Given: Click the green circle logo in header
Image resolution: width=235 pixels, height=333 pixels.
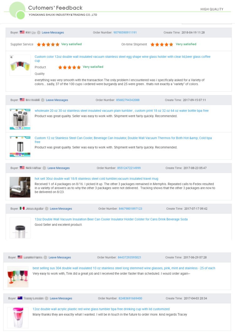Looking at the screenshot, I should pyautogui.click(x=18, y=10).
